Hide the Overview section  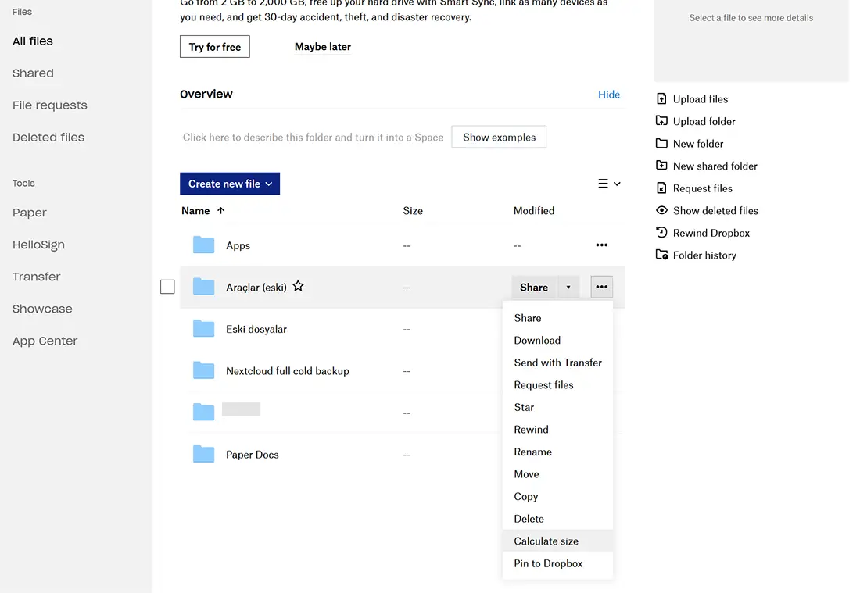(x=609, y=95)
